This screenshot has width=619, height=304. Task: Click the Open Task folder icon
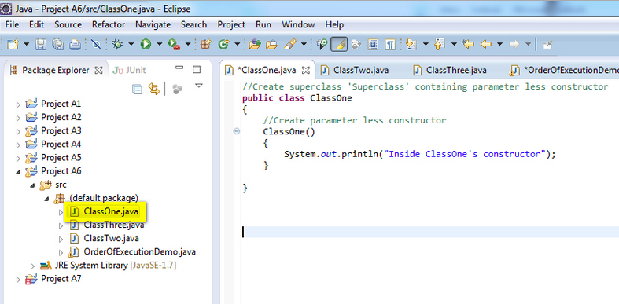click(x=271, y=45)
